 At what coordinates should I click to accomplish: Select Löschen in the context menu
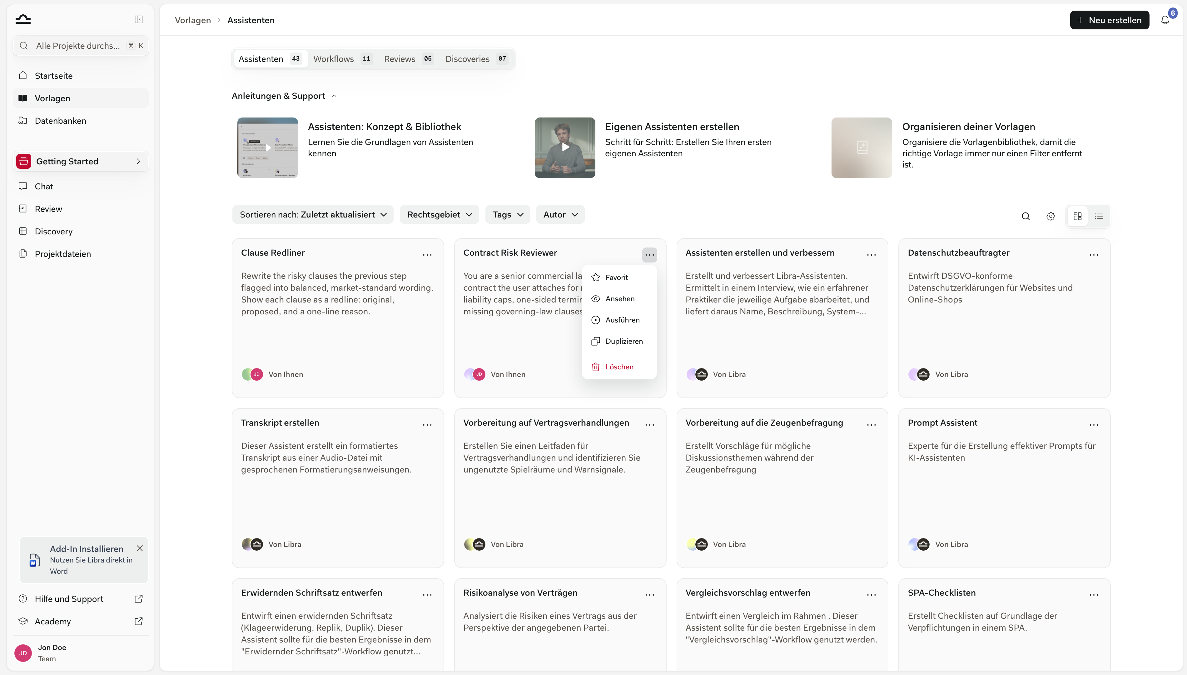coord(619,367)
